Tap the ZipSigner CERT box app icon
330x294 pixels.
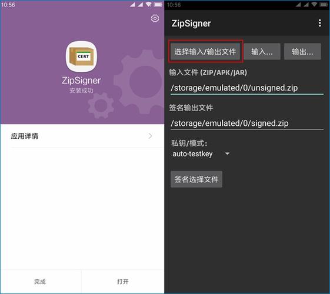coord(81,56)
